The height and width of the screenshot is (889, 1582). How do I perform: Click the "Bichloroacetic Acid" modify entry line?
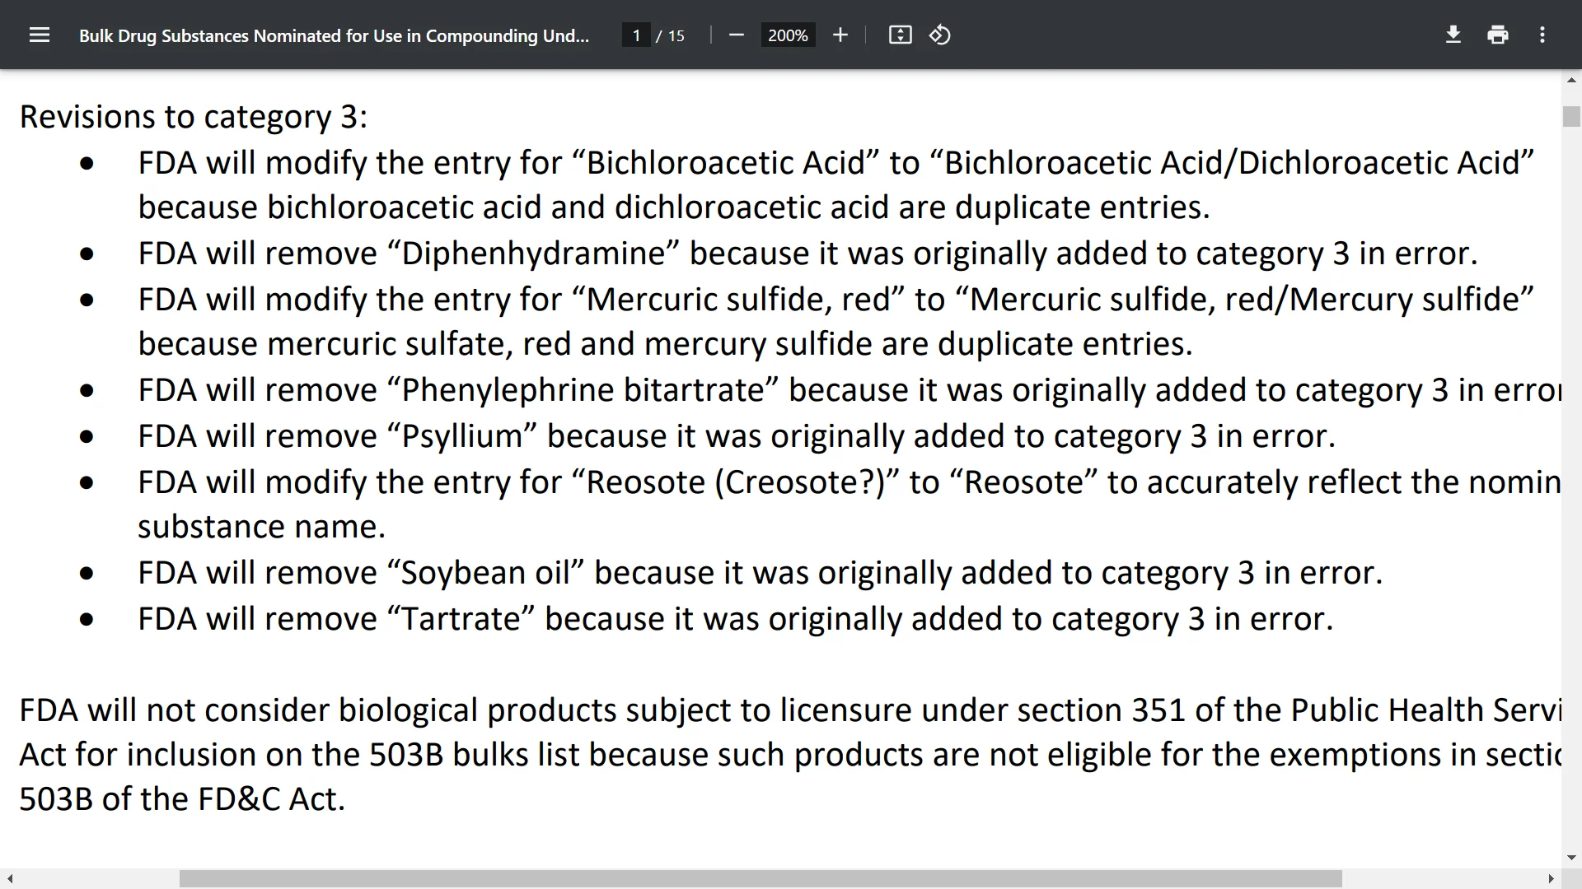[x=836, y=163]
